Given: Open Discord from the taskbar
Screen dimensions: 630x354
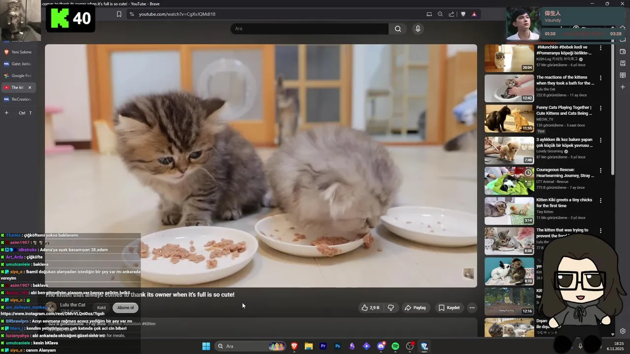Looking at the screenshot, I should coord(381,346).
